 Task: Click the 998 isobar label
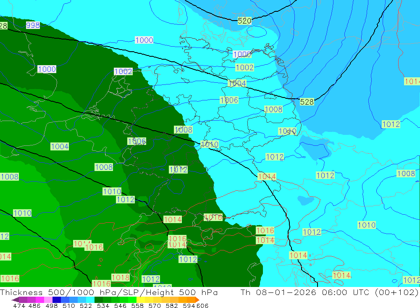pos(33,25)
